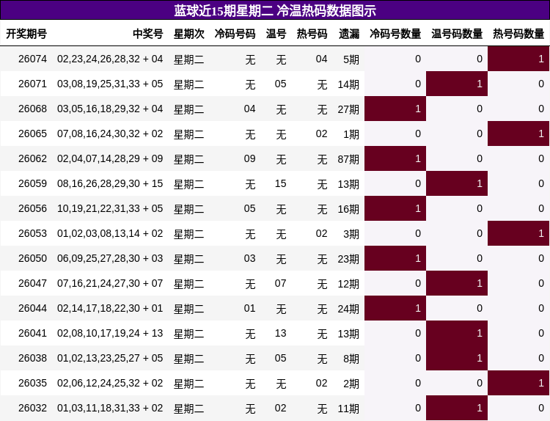Viewport: 550px width, 421px height.
Task: Click the 11期 omission value
Action: tap(348, 408)
